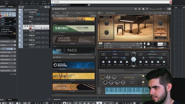Click the Stop transport button
Image resolution: width=185 pixels, height=104 pixels.
(99, 103)
